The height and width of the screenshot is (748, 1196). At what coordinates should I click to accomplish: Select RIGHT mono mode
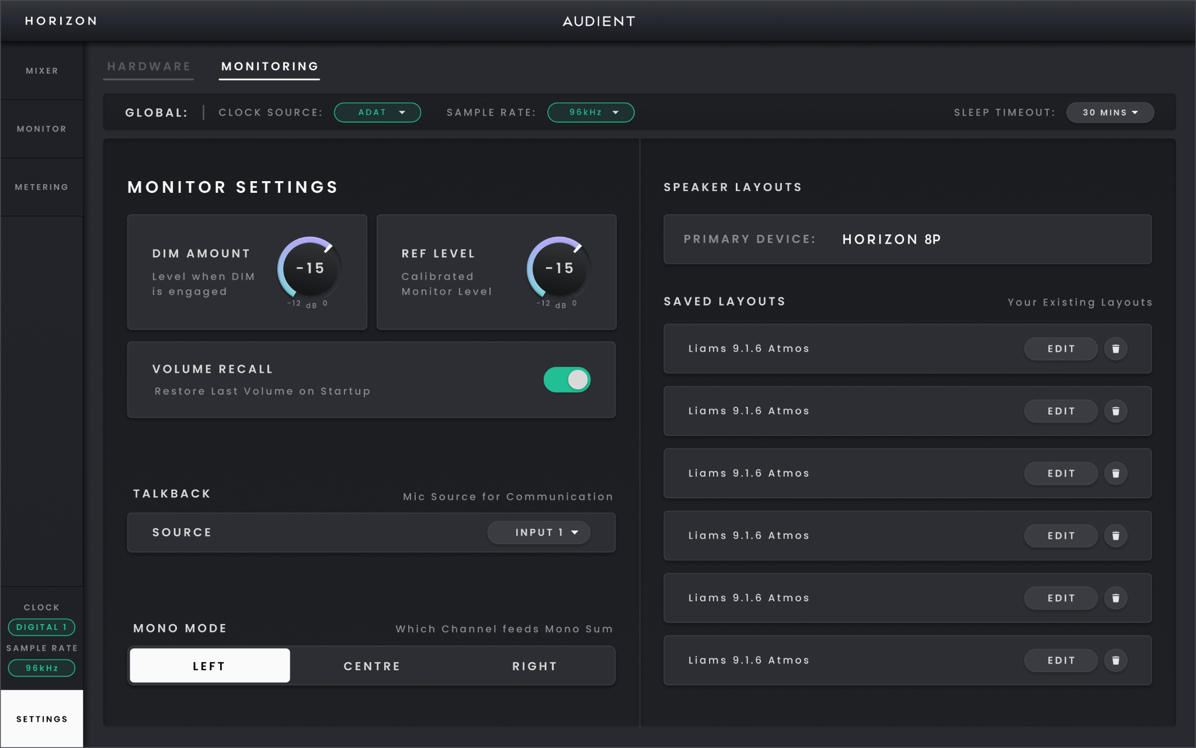pos(534,666)
